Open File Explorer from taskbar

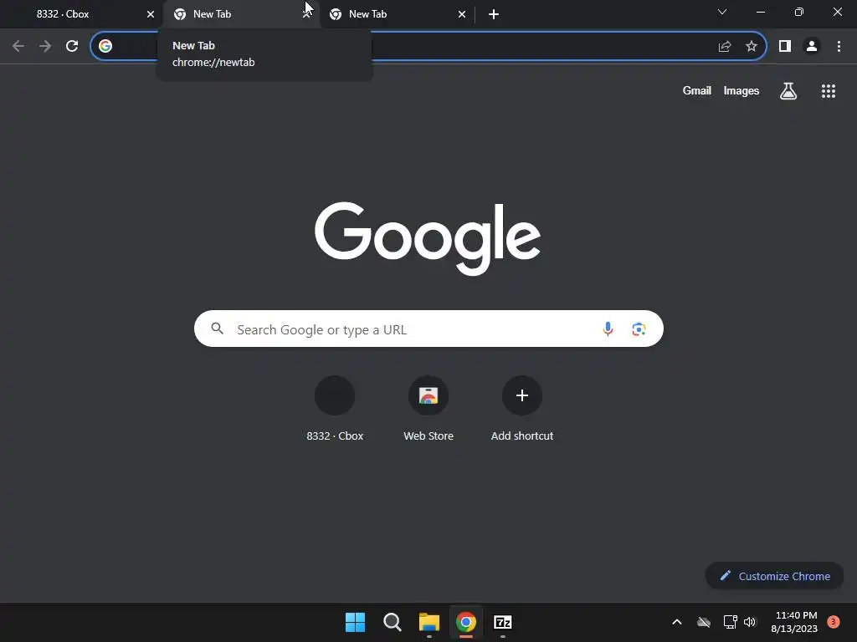429,622
